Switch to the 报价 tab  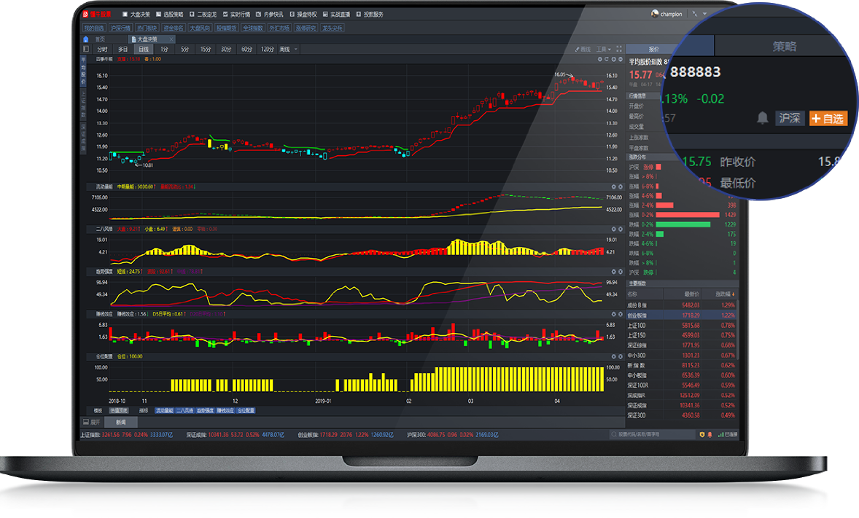coord(653,50)
